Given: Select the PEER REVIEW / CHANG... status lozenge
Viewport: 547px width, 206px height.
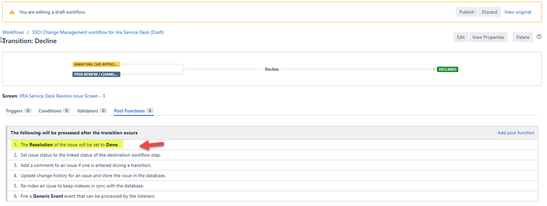Looking at the screenshot, I should coord(96,74).
